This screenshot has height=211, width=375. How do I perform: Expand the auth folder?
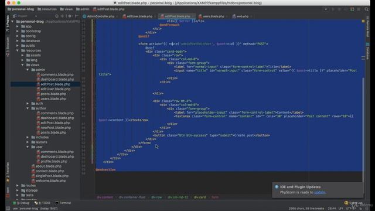coord(28,103)
